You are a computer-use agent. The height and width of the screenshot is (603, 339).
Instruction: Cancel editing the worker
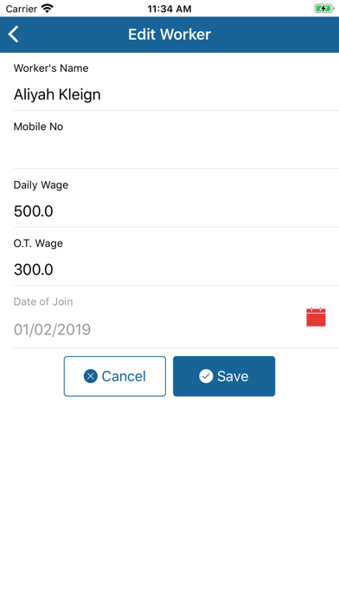pyautogui.click(x=115, y=376)
